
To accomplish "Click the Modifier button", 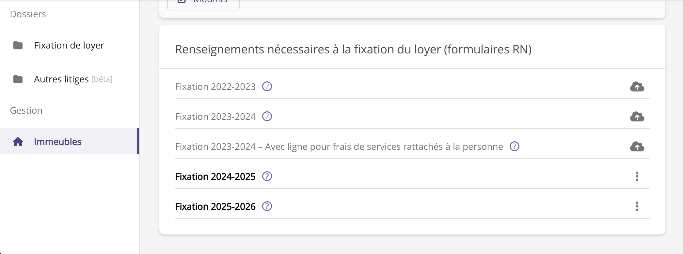I will [x=203, y=3].
